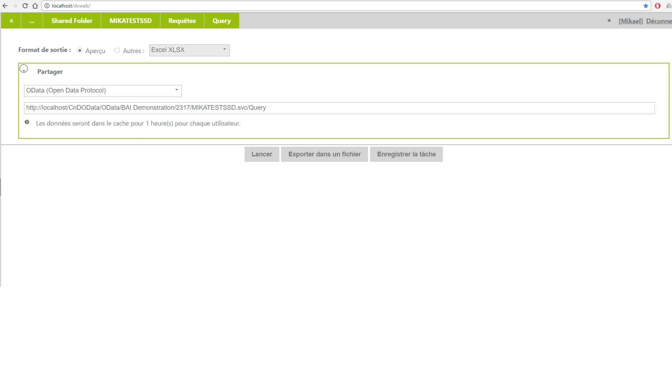Viewport: 672px width, 373px height.
Task: Click the site info icon in address bar
Action: point(47,6)
